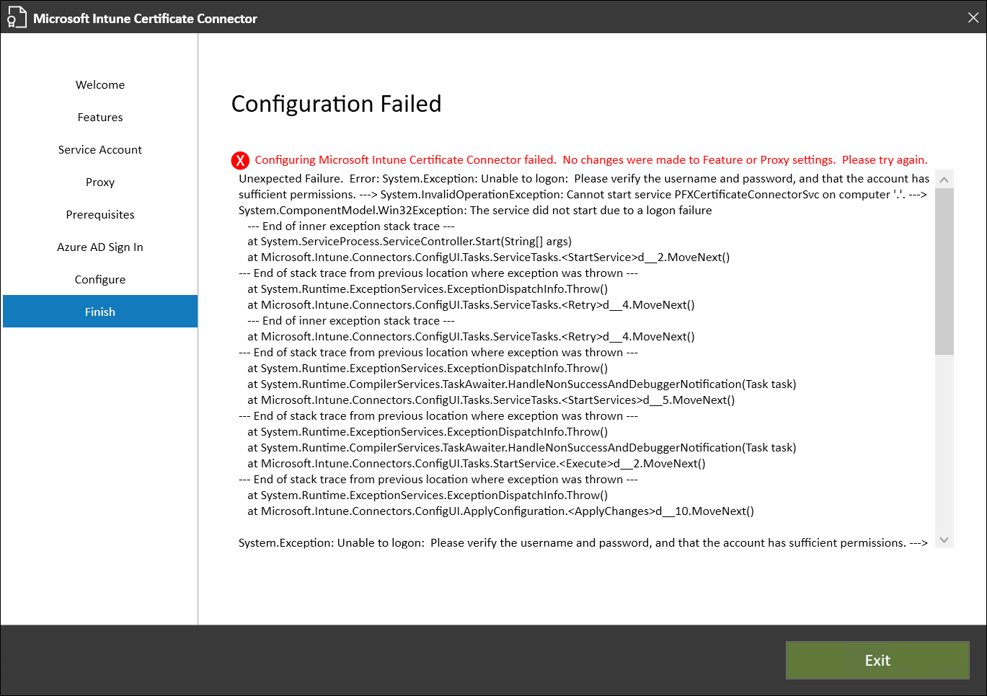Click the '<ApplyChanges>d__10.MoveNext()' stack line

tap(501, 511)
